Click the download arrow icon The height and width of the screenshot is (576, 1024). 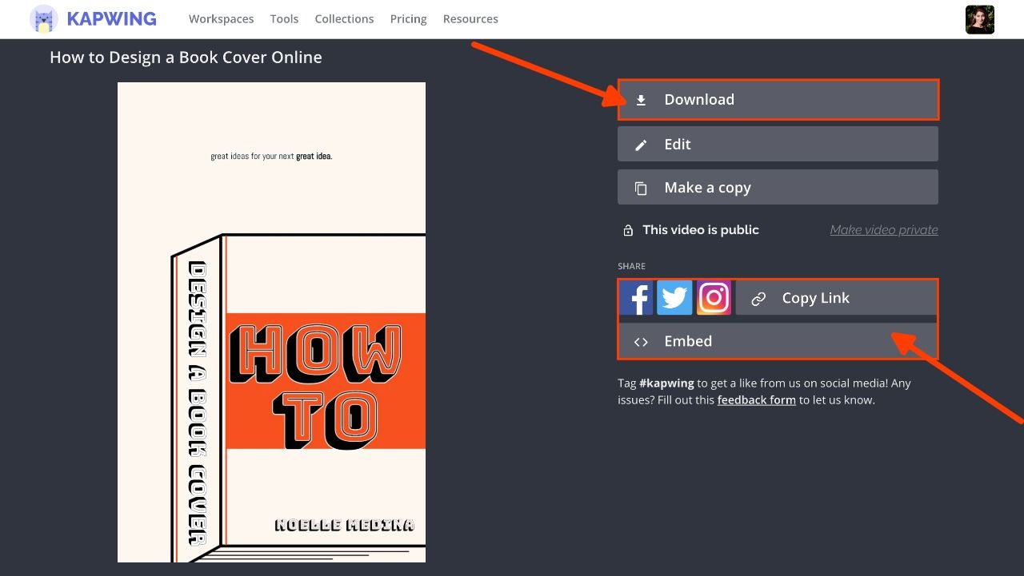tap(641, 100)
